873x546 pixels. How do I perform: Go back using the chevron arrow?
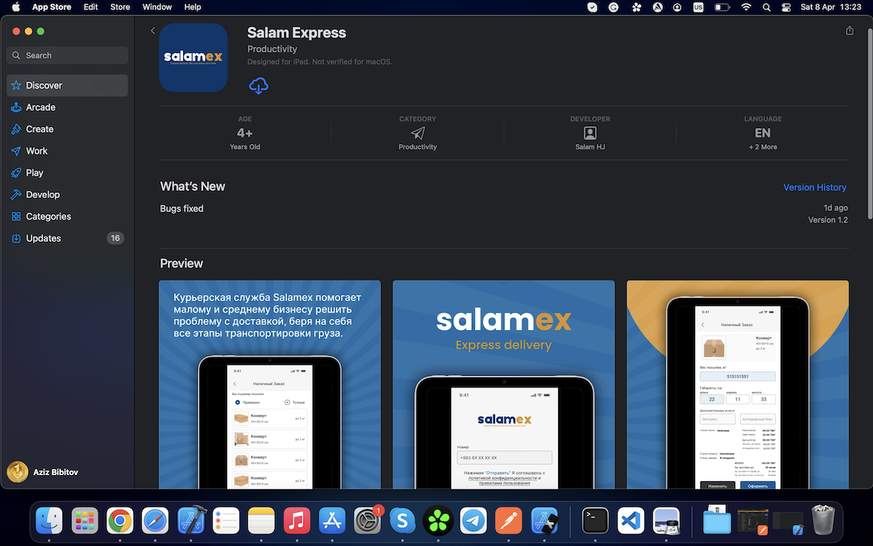point(152,31)
